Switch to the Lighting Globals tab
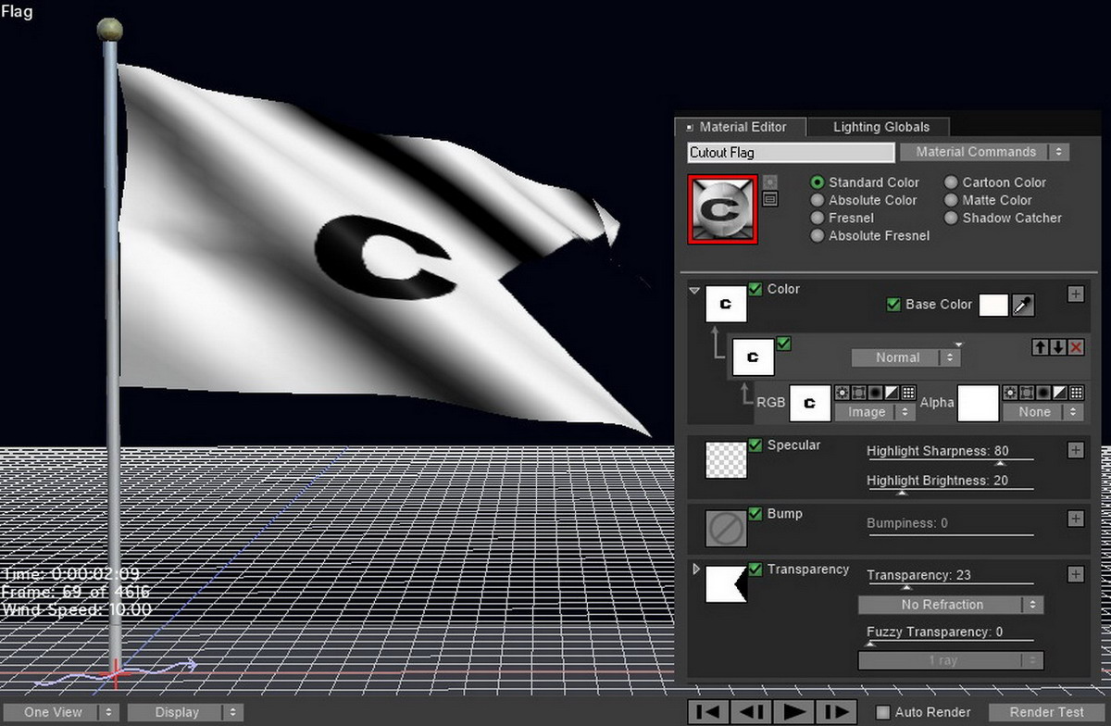 (x=880, y=127)
